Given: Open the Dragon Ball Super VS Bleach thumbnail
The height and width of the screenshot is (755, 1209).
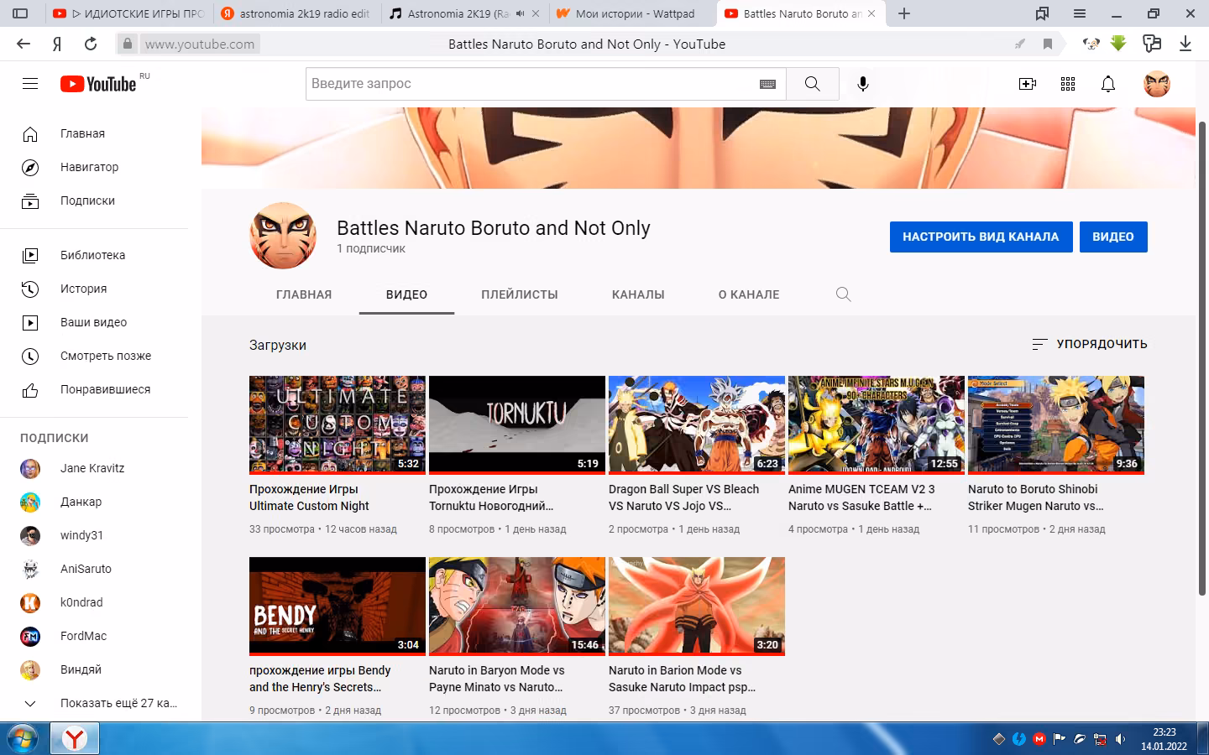Looking at the screenshot, I should click(x=697, y=424).
